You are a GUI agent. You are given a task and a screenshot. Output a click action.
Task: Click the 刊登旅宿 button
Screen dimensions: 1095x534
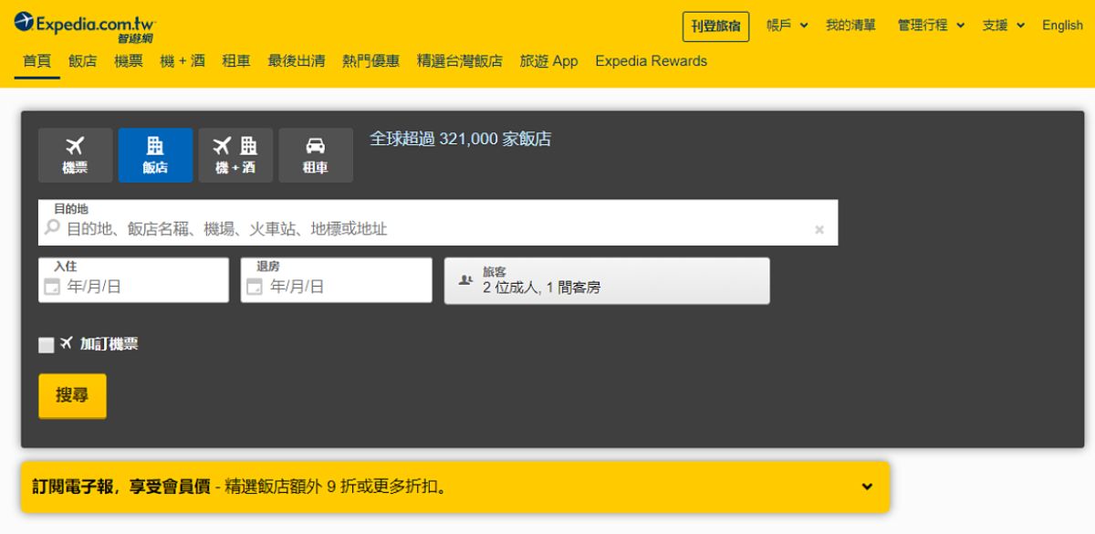pos(715,26)
